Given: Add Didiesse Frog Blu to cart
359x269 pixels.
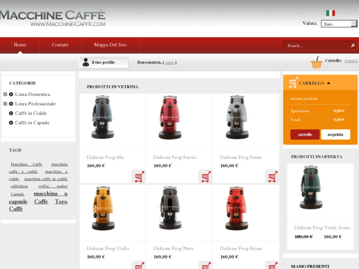Looking at the screenshot, I should [x=139, y=177].
